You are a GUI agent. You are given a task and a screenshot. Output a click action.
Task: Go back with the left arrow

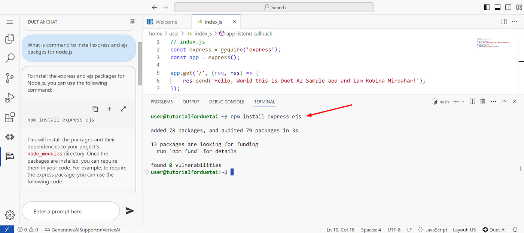155,7
